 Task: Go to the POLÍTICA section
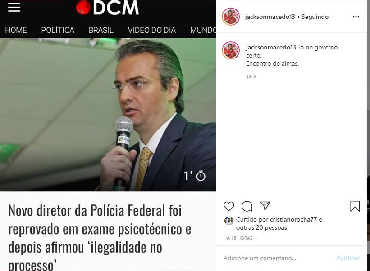point(58,30)
